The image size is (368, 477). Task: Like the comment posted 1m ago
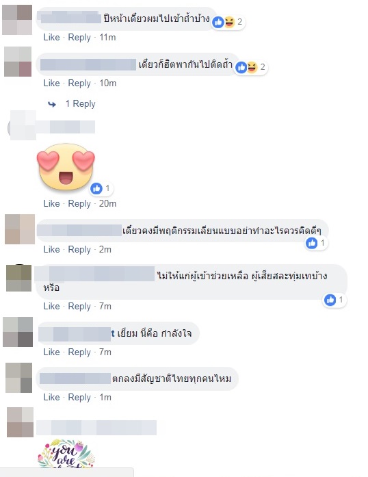[51, 398]
